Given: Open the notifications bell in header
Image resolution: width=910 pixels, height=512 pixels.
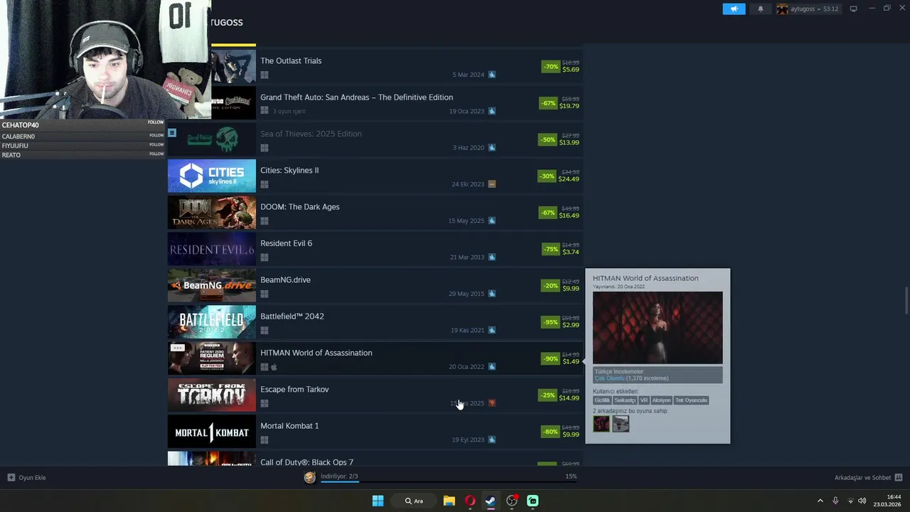Looking at the screenshot, I should point(760,9).
